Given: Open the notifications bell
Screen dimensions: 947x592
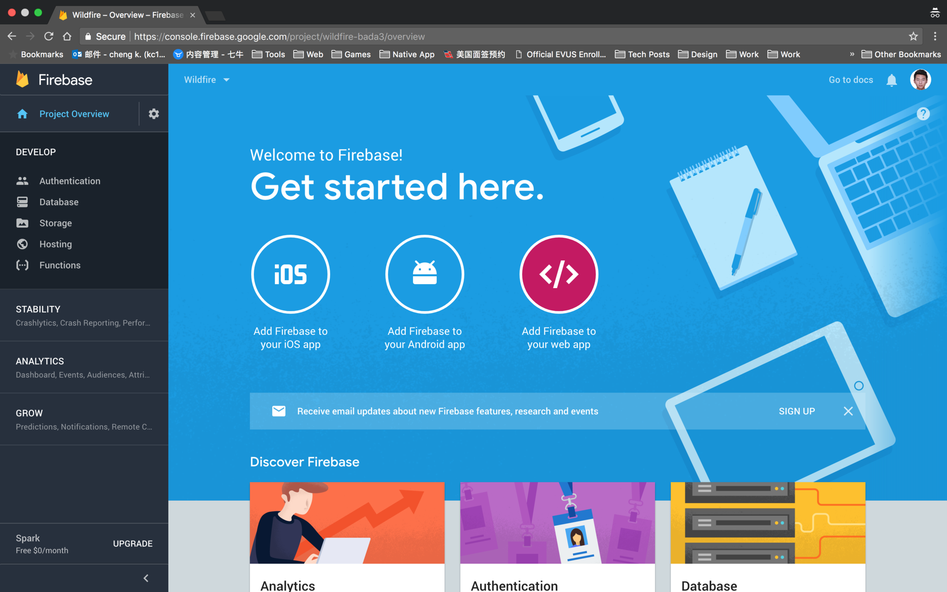Looking at the screenshot, I should [891, 80].
